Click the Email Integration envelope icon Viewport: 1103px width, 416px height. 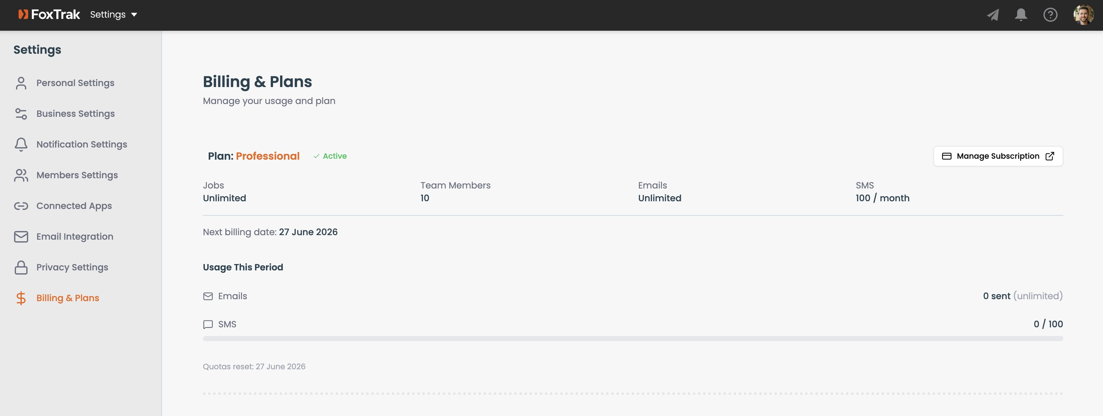pyautogui.click(x=21, y=237)
